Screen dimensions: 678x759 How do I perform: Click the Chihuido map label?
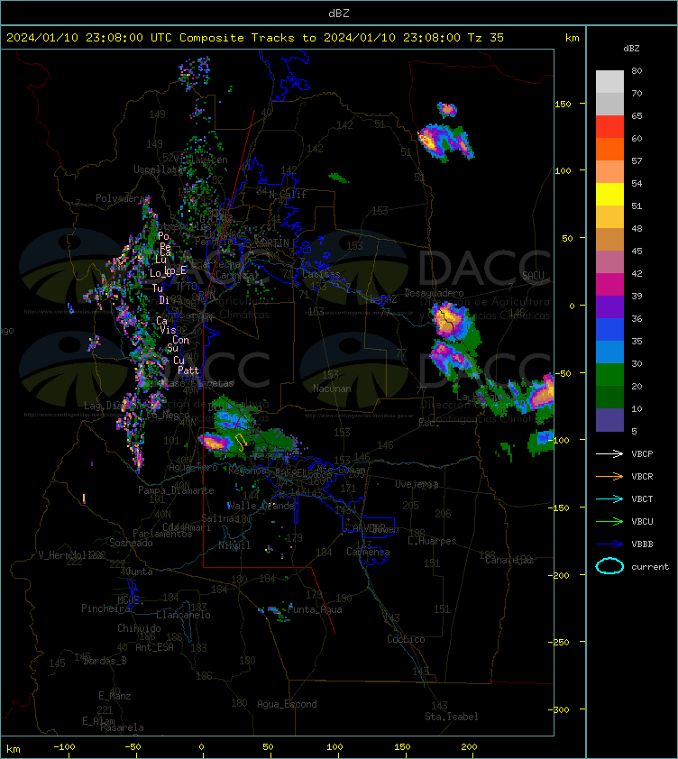(x=139, y=627)
